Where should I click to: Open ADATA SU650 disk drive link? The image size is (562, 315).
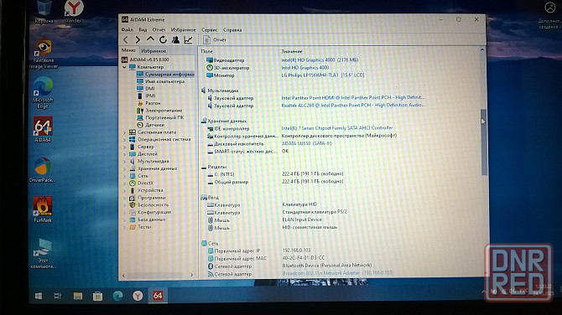(307, 143)
